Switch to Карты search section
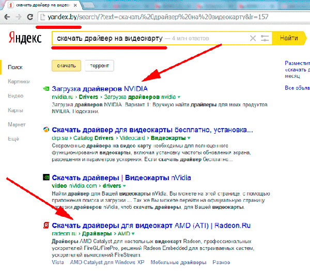 (x=16, y=110)
